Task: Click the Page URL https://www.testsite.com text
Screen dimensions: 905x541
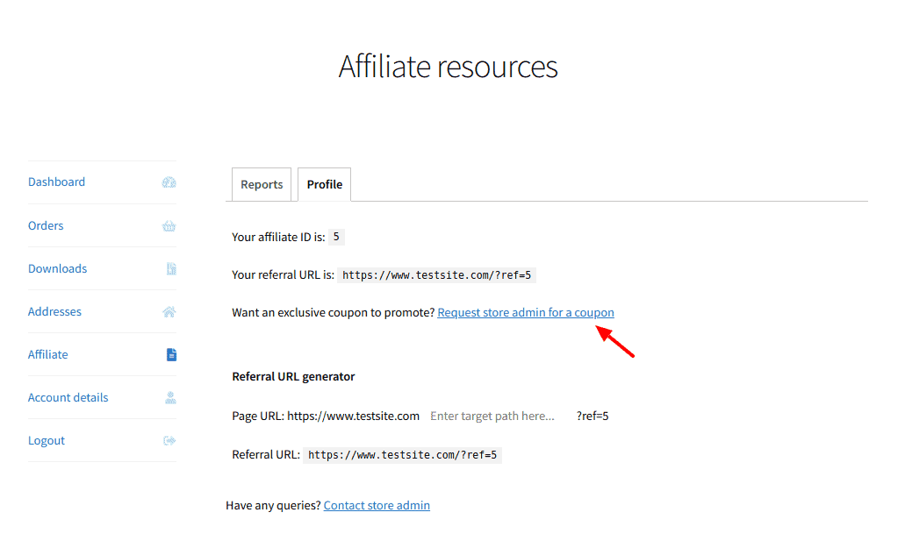Action: (x=326, y=416)
